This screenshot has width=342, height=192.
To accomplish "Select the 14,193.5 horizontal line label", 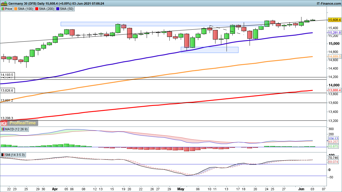I will [x=7, y=75].
